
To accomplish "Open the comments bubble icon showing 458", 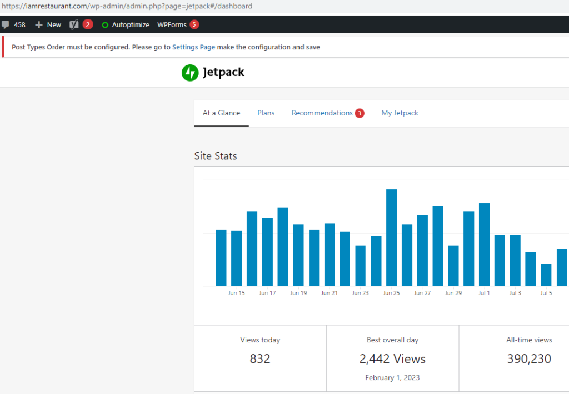I will point(6,24).
